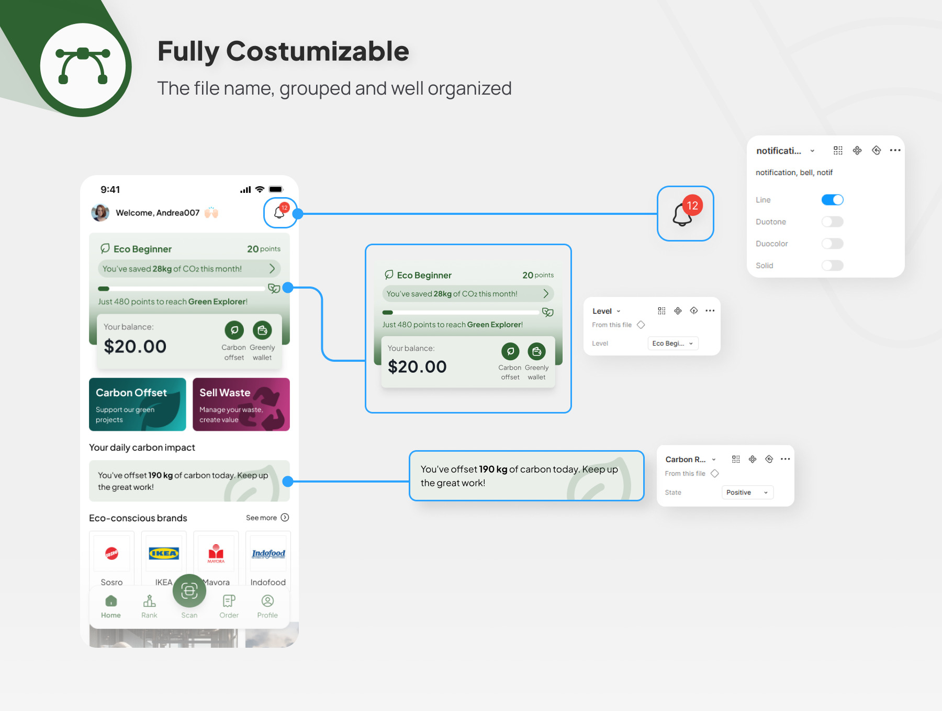942x711 pixels.
Task: Enable the Duotone toggle
Action: (x=832, y=222)
